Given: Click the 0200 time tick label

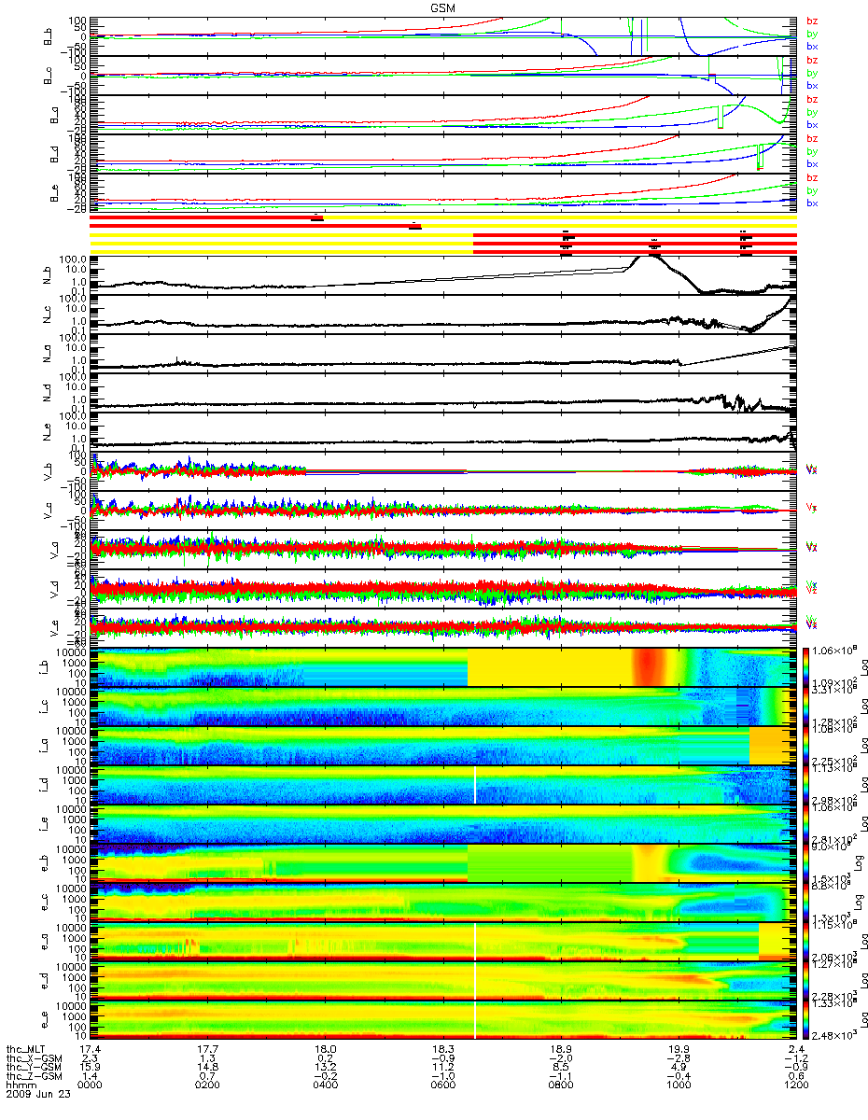Looking at the screenshot, I should [207, 1083].
